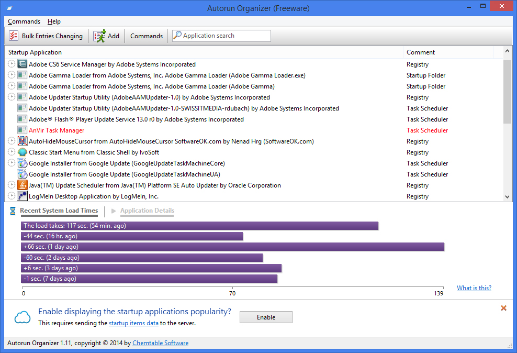Click the GoogleUpdateTaskMachineUA installer icon
The width and height of the screenshot is (517, 353).
point(22,174)
